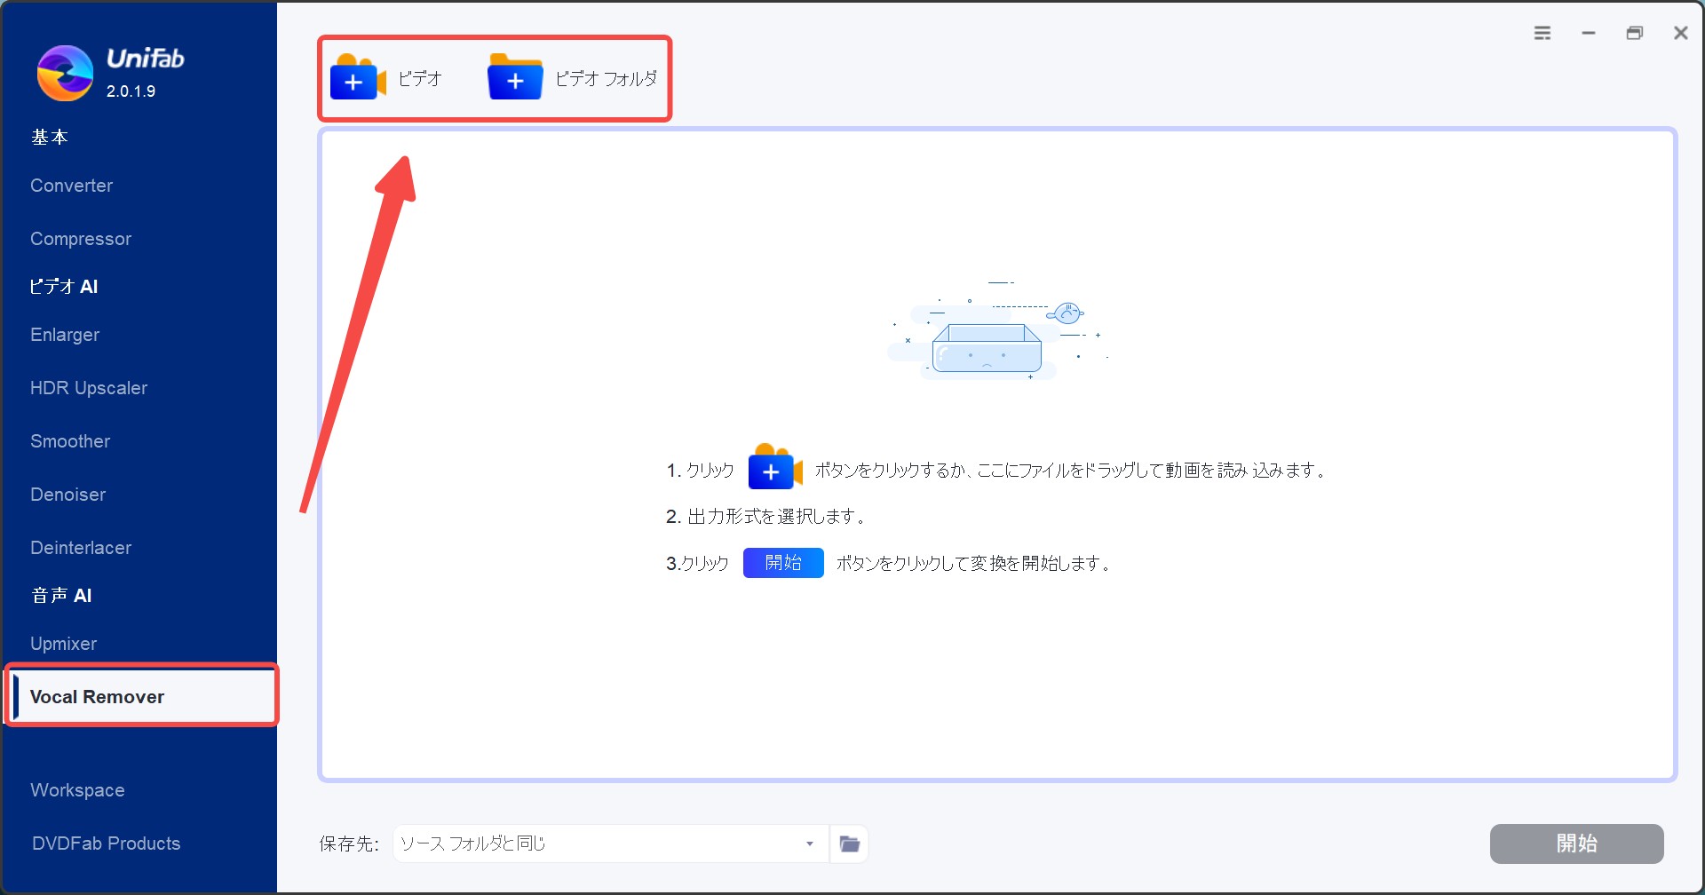Viewport: 1705px width, 895px height.
Task: Open the hamburger menu icon
Action: click(x=1542, y=33)
